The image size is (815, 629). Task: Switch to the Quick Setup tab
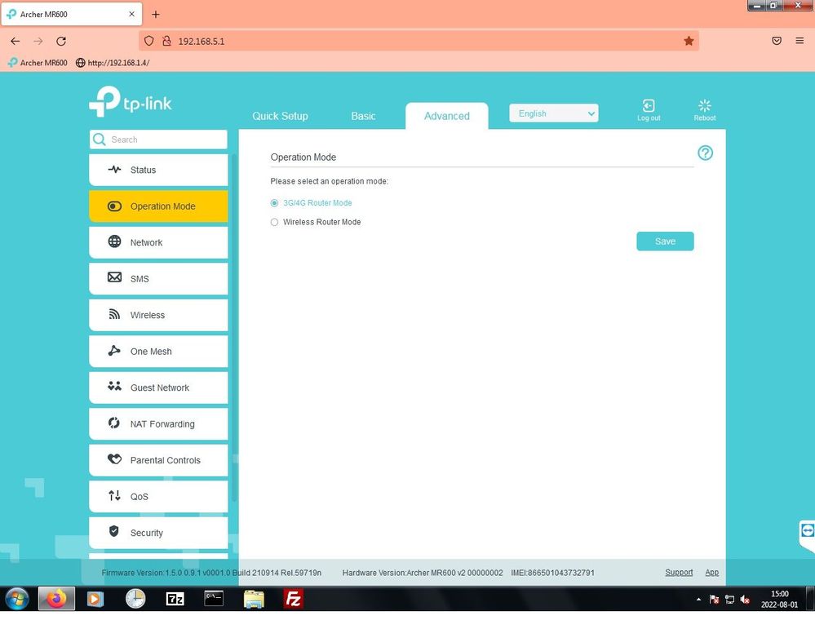pyautogui.click(x=280, y=116)
